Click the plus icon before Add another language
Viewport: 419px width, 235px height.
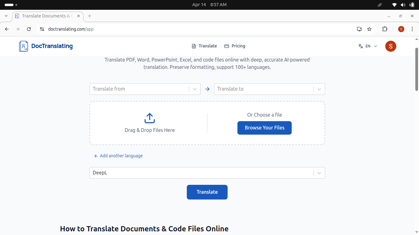(x=95, y=156)
